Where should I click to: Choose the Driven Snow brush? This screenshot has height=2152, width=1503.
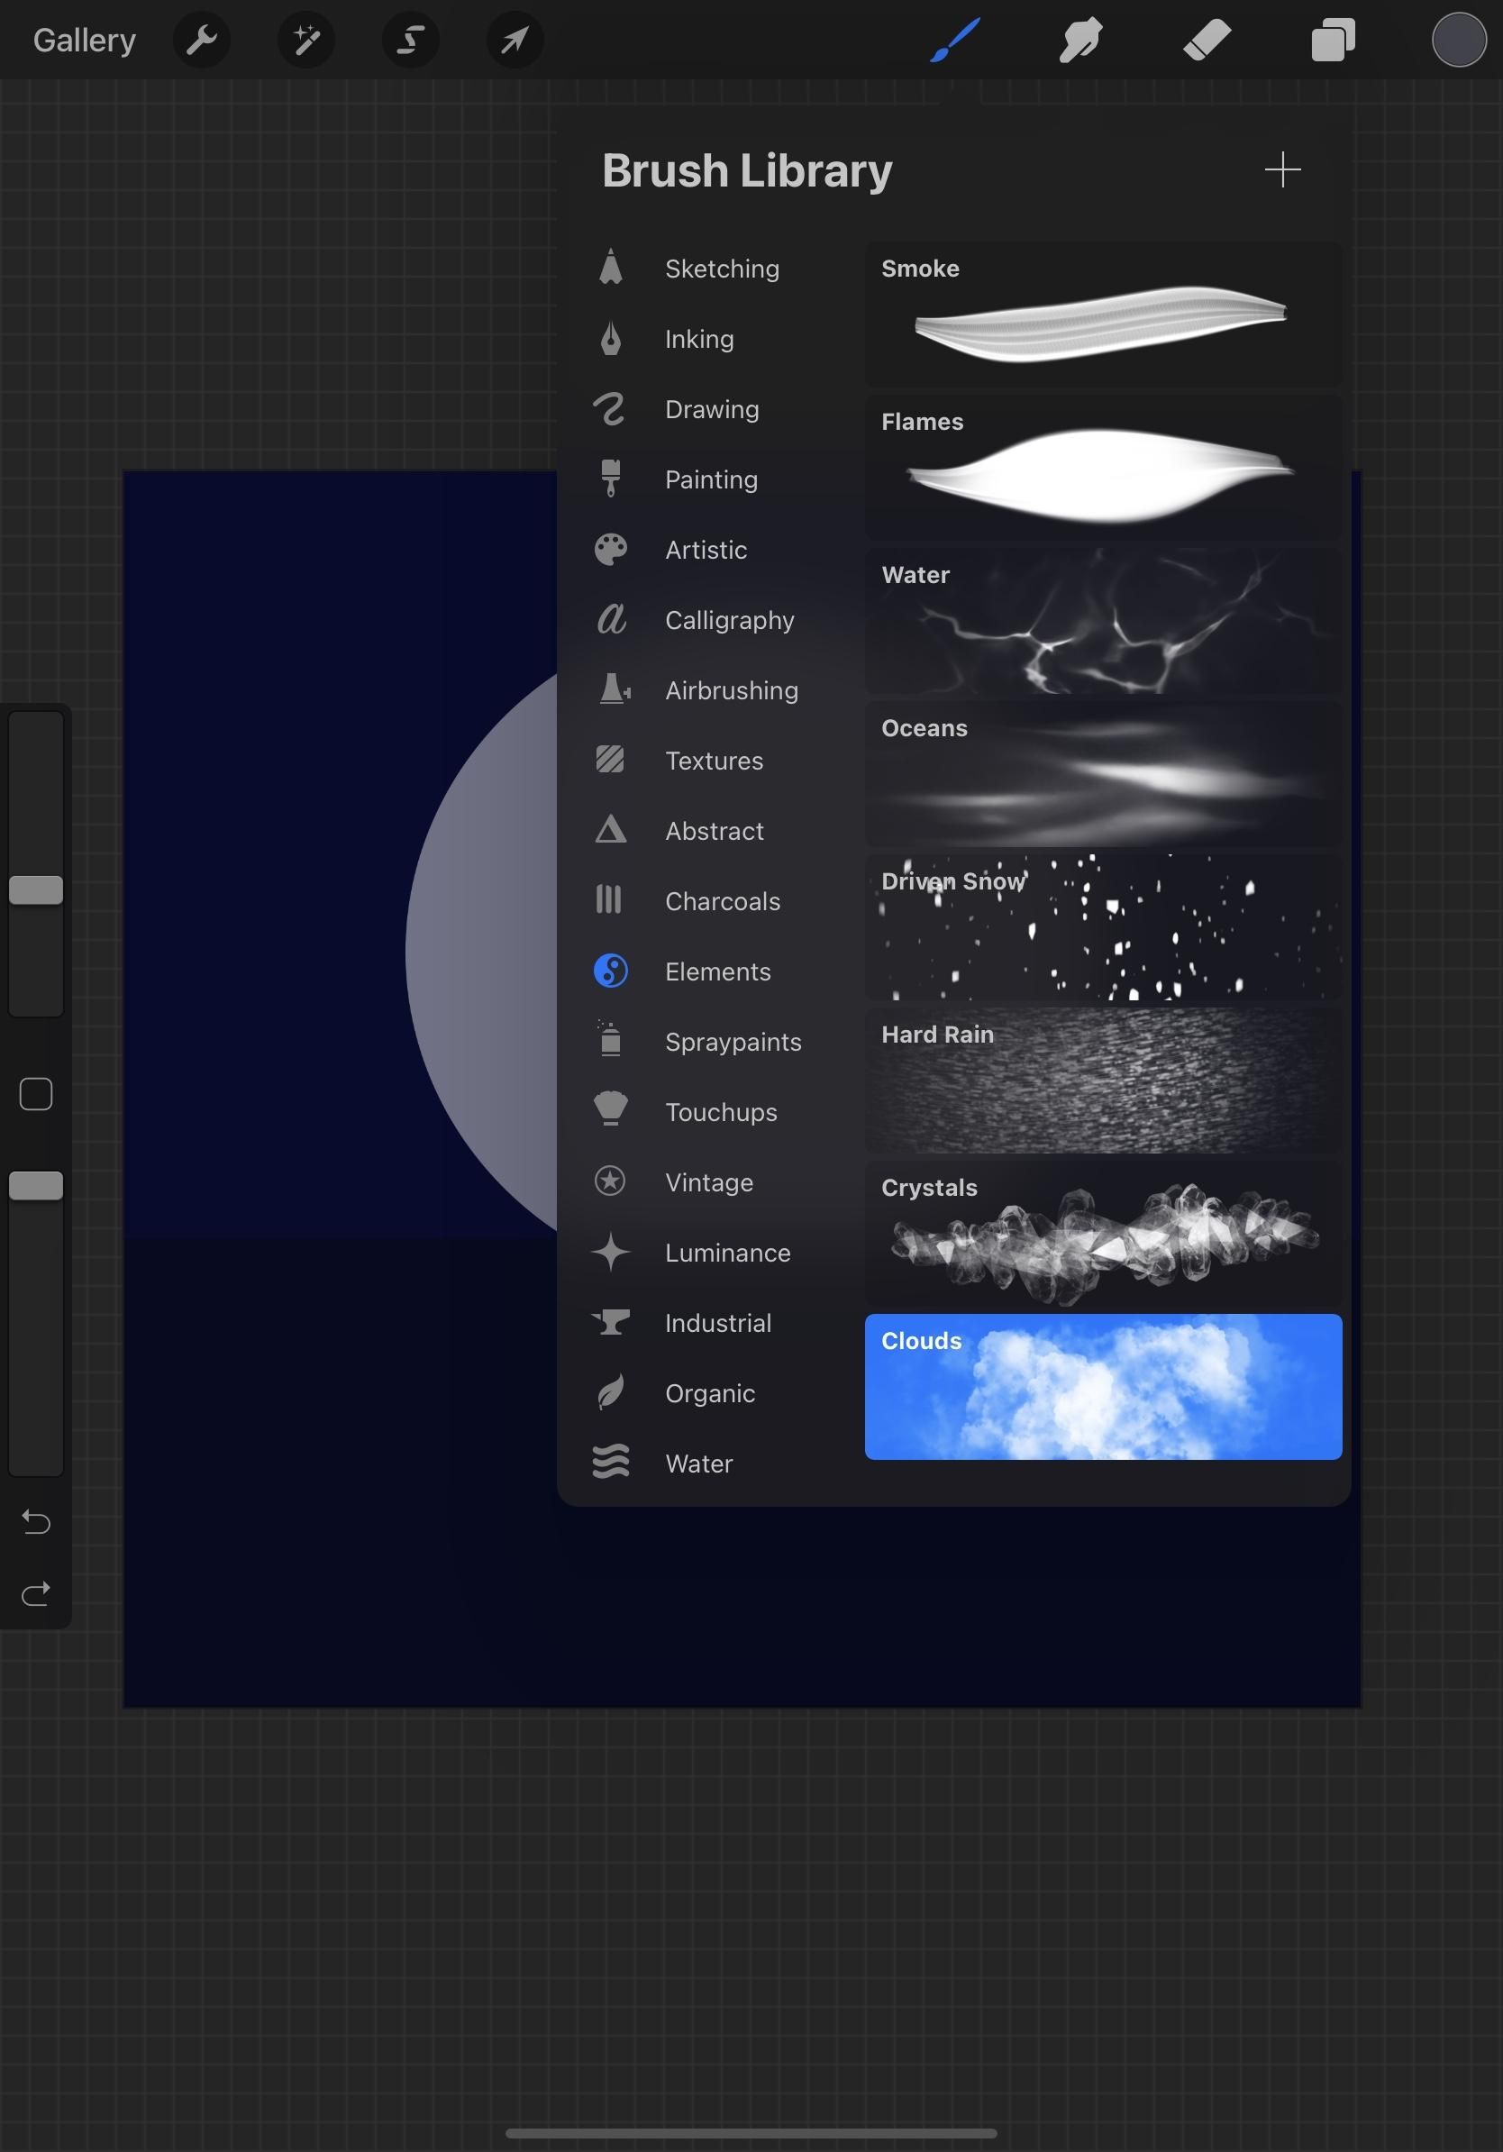coord(1103,928)
